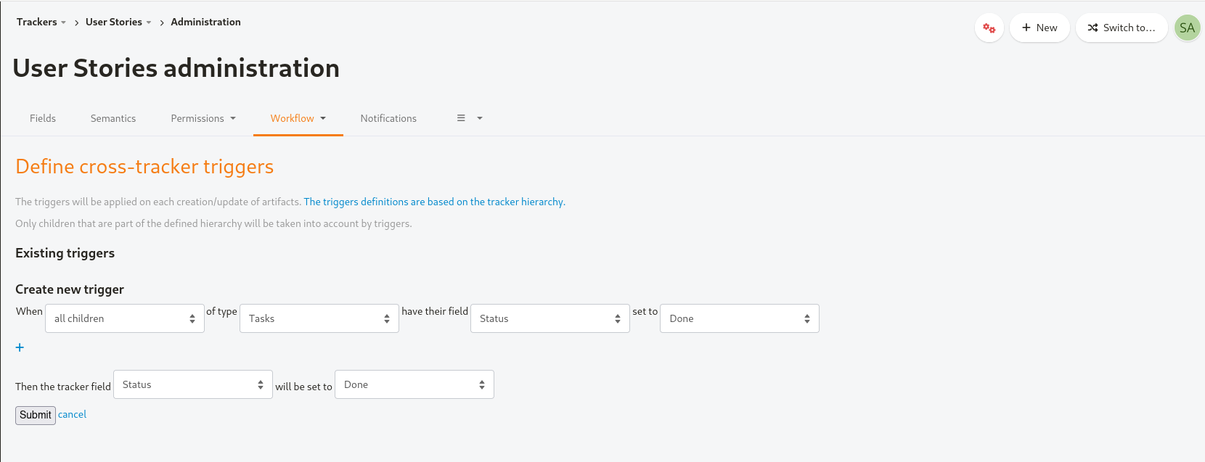
Task: Submit the new trigger
Action: (36, 415)
